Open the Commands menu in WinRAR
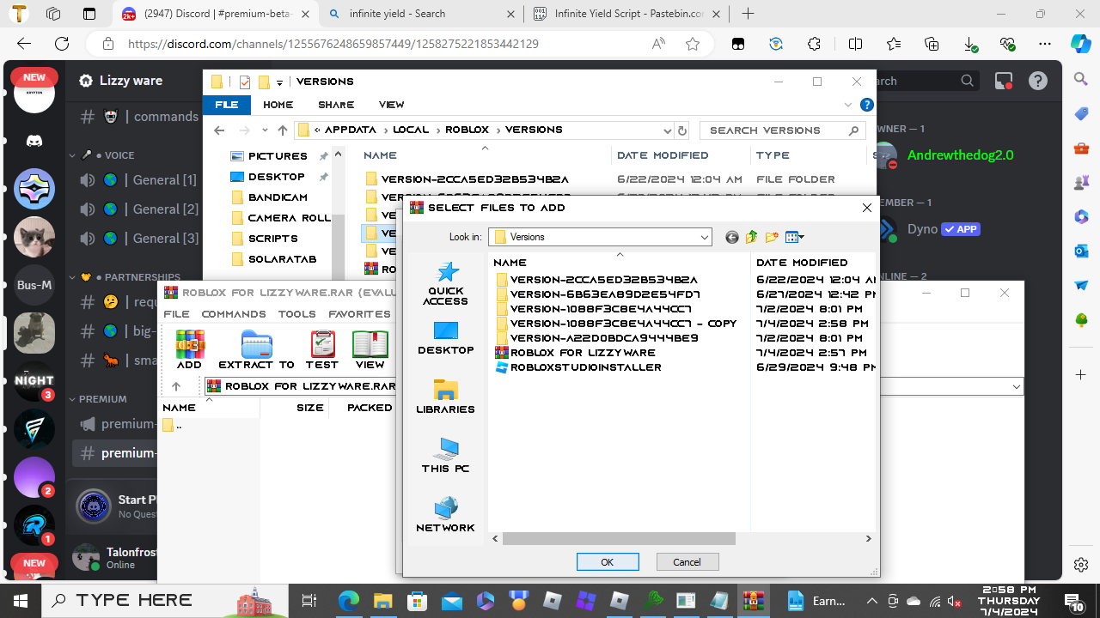 click(234, 314)
